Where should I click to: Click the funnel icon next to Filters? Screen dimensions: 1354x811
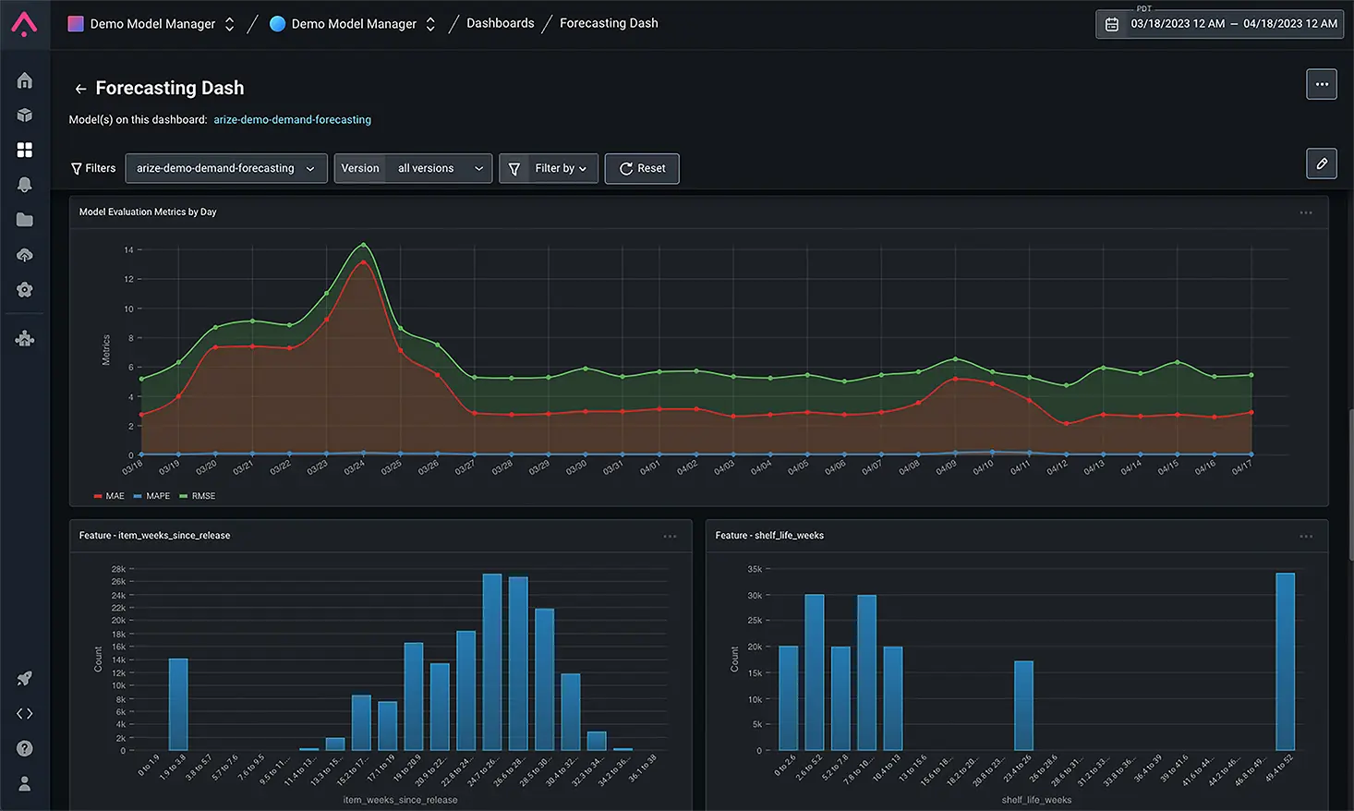coord(77,169)
